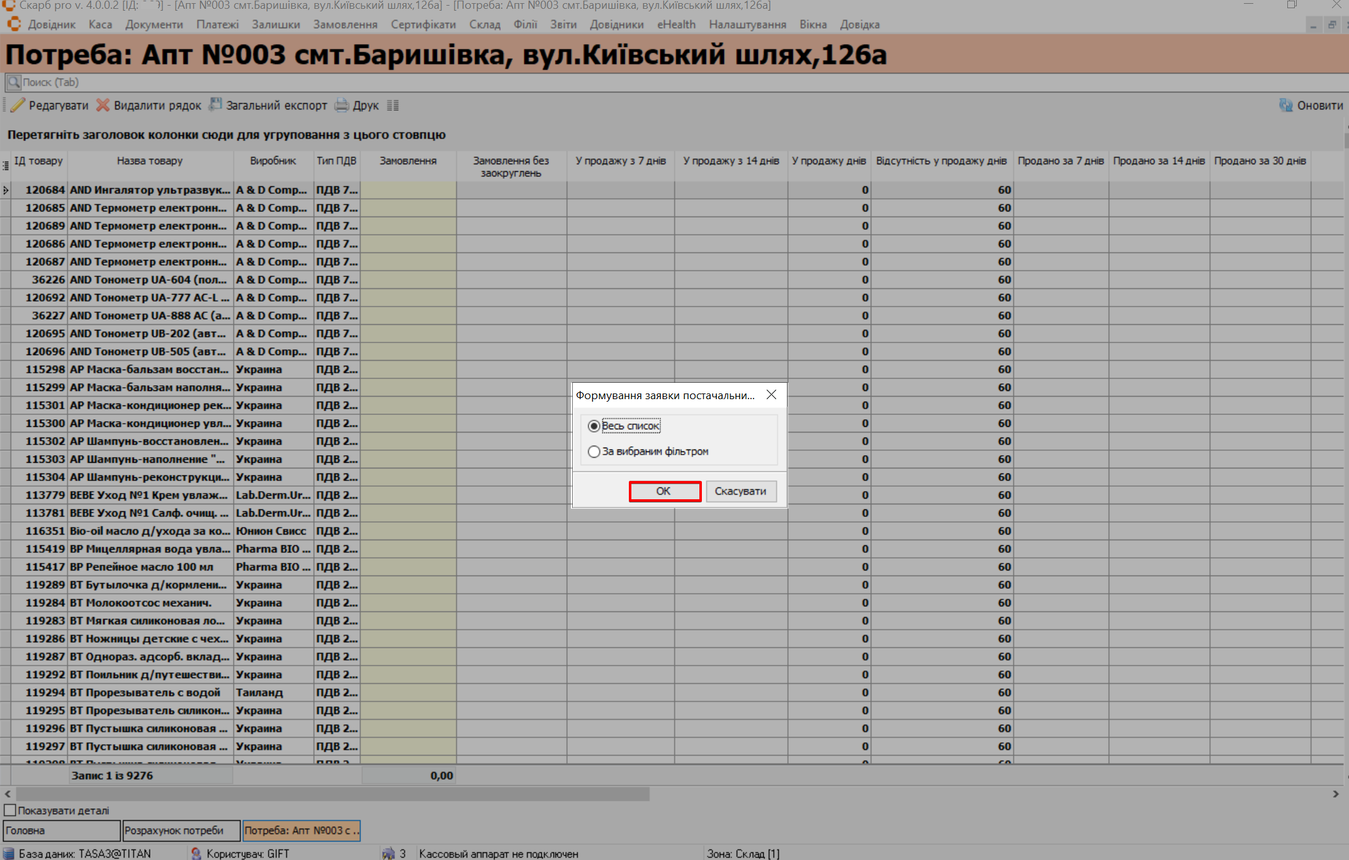Select the За вибраним фільтром radio option
Screen dimensions: 1349x860
[594, 451]
